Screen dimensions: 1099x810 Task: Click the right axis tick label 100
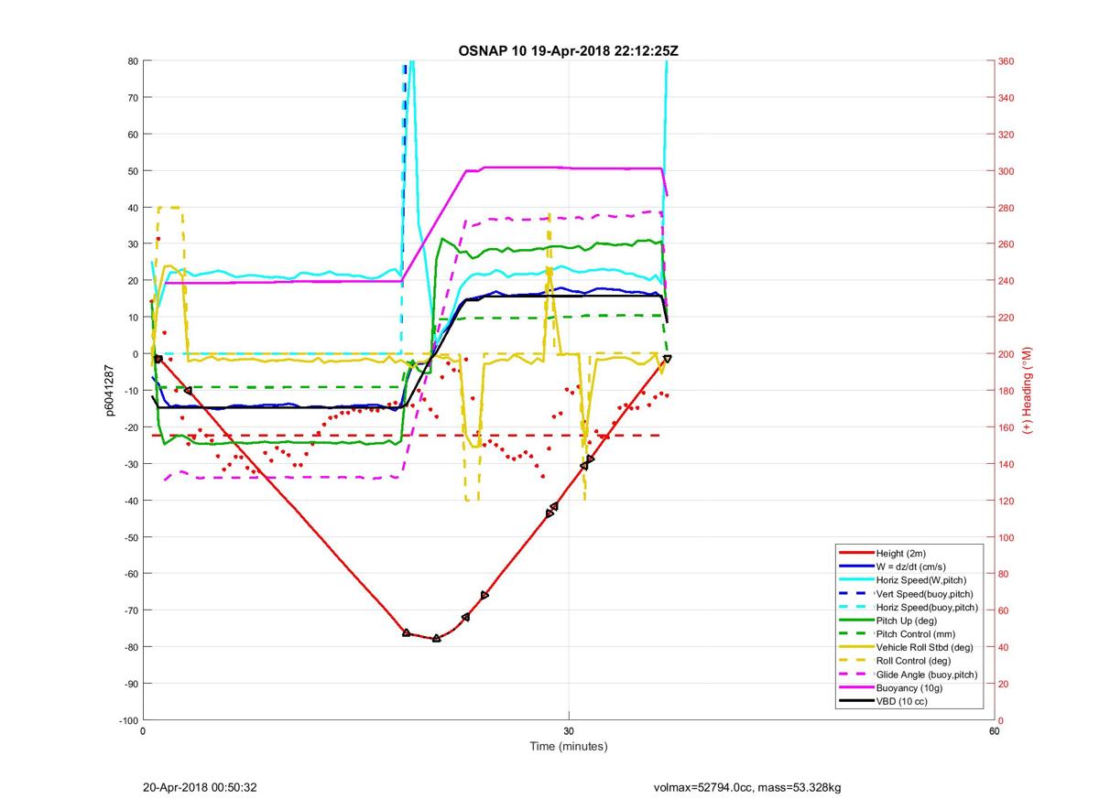[1007, 537]
